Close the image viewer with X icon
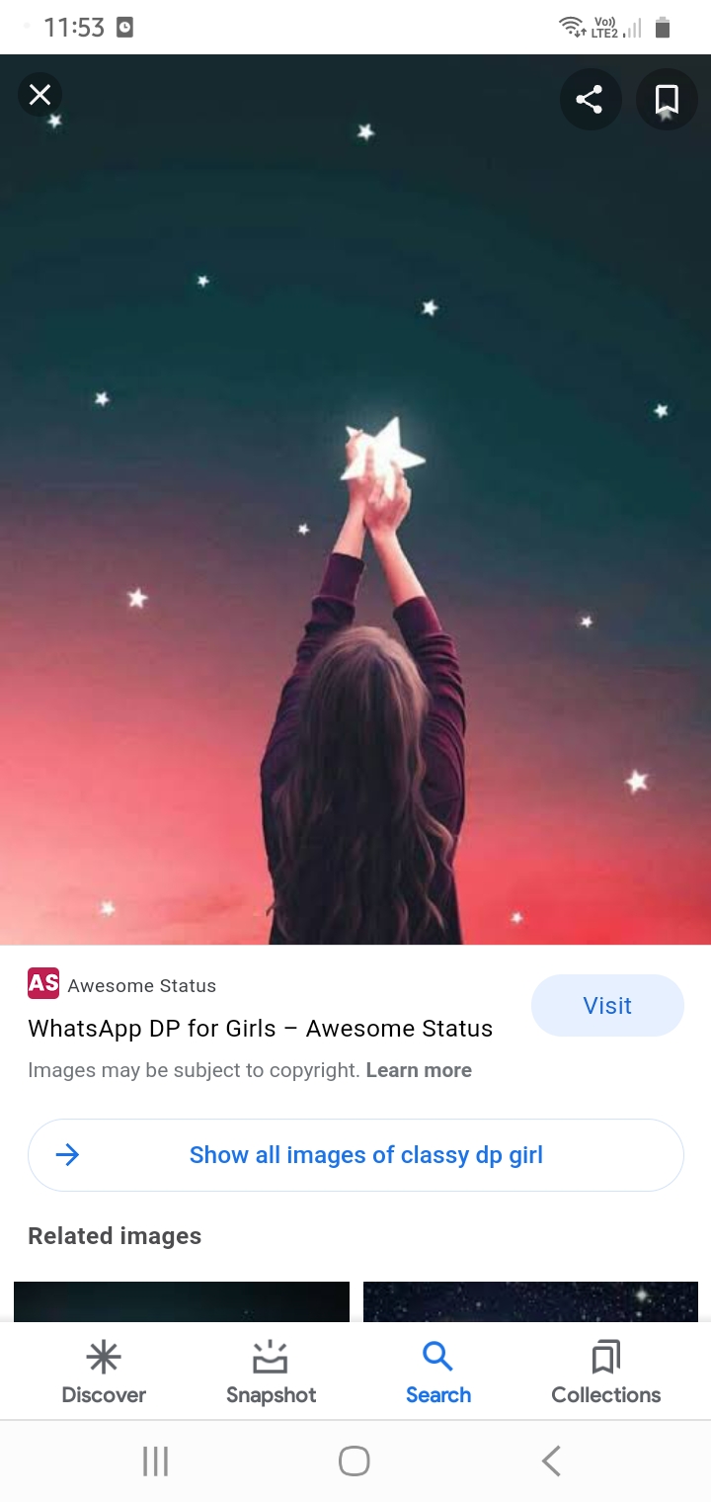Image resolution: width=711 pixels, height=1502 pixels. tap(40, 95)
